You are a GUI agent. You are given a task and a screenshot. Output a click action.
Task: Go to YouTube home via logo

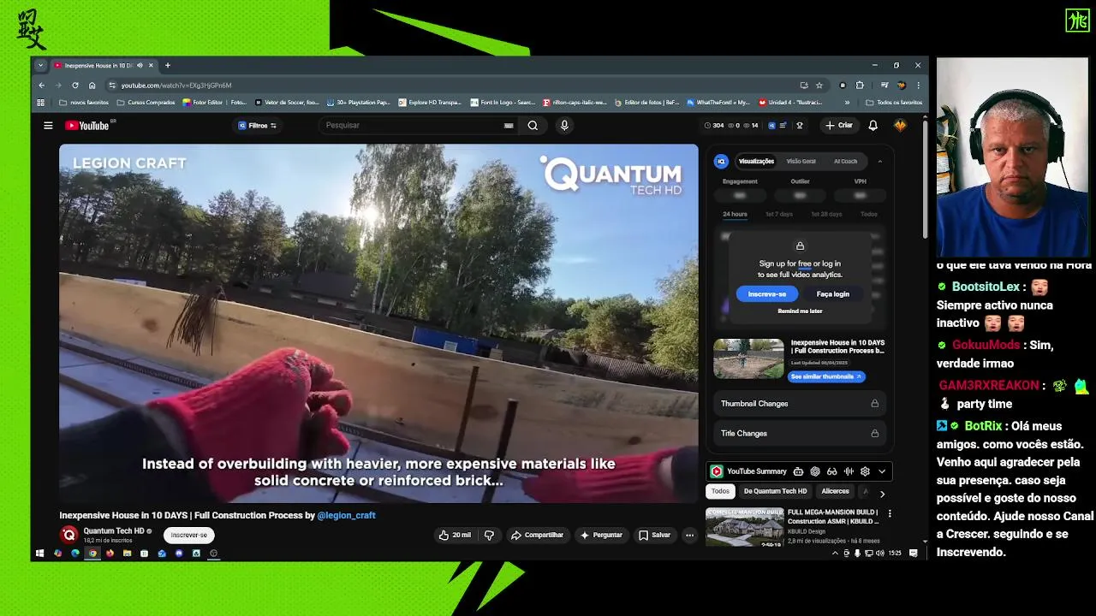point(87,126)
